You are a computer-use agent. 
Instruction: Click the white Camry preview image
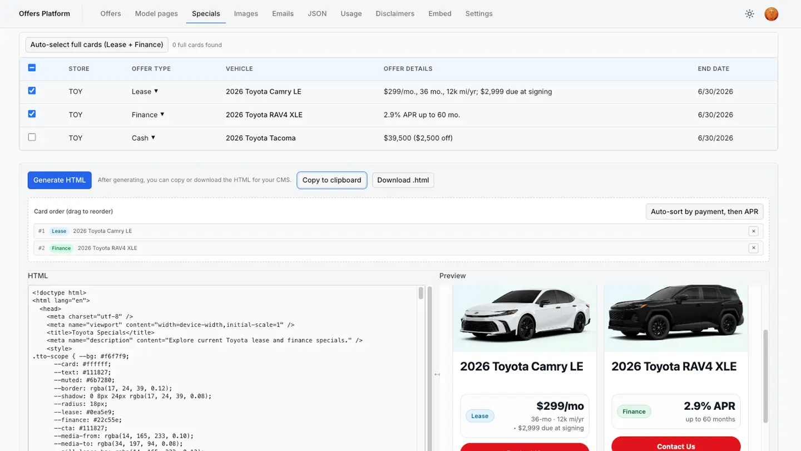point(525,317)
